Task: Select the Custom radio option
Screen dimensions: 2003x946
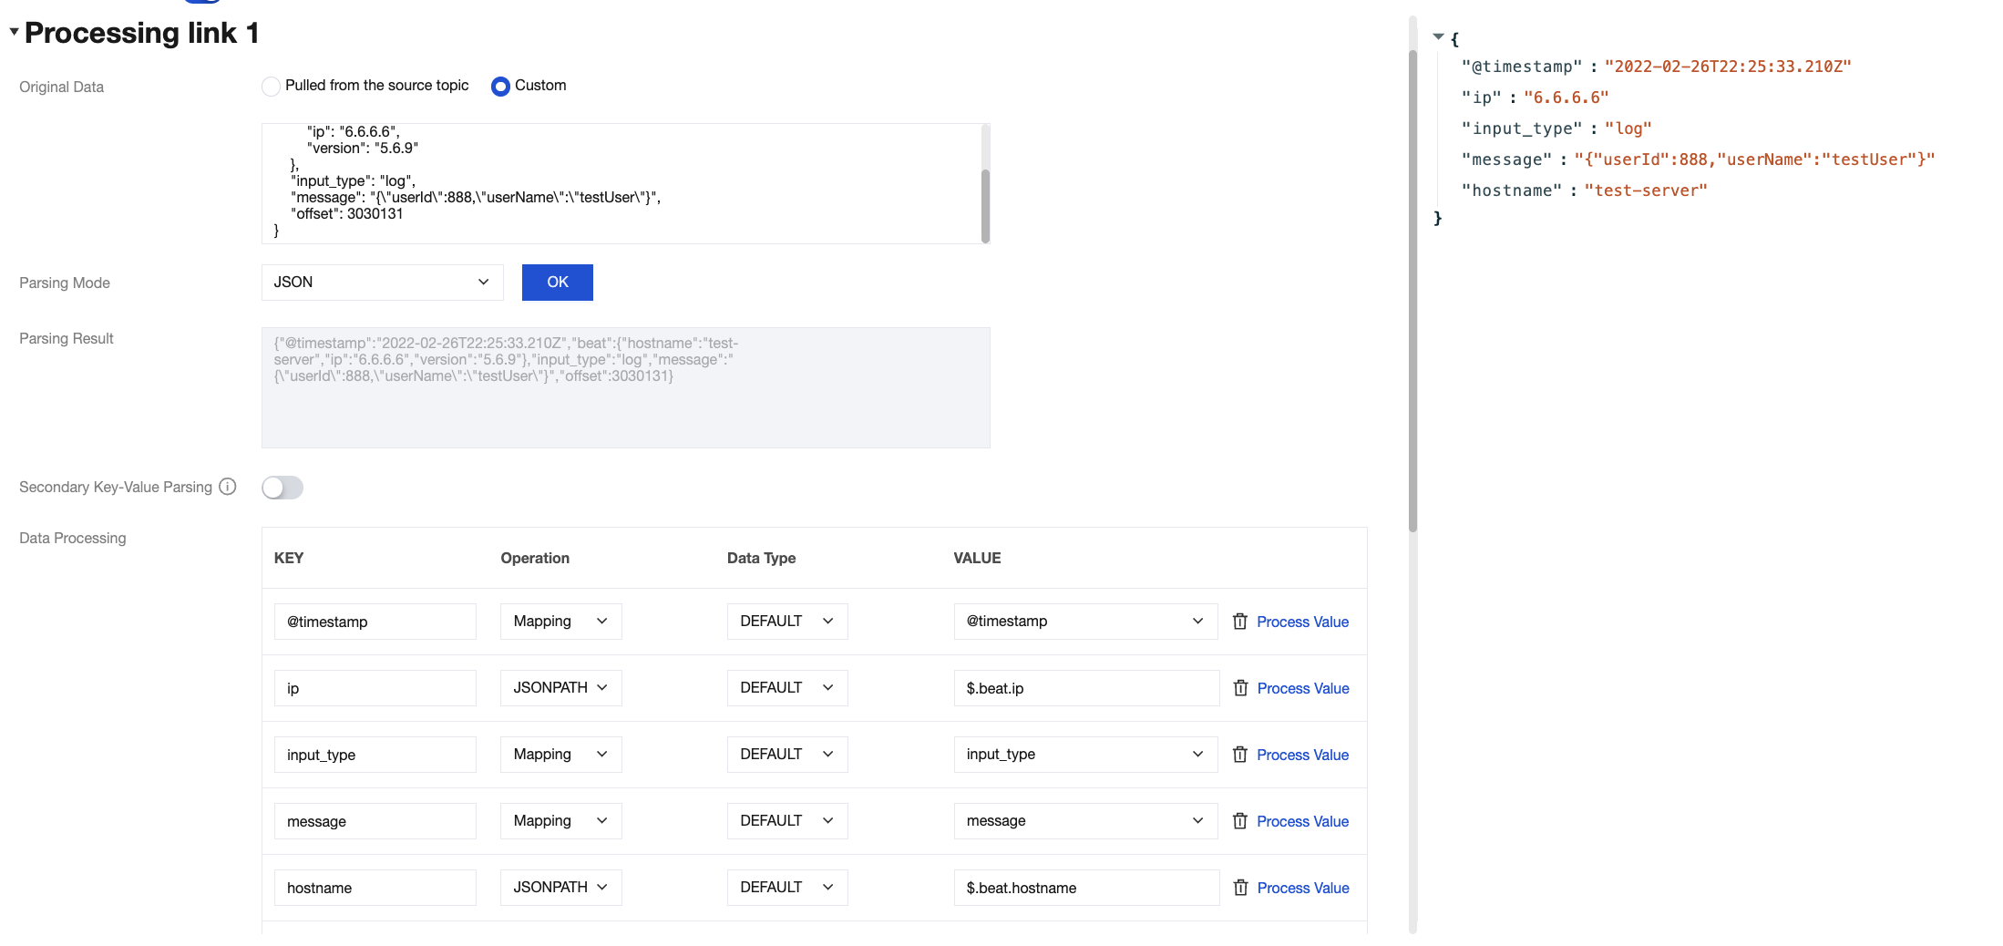Action: point(500,87)
